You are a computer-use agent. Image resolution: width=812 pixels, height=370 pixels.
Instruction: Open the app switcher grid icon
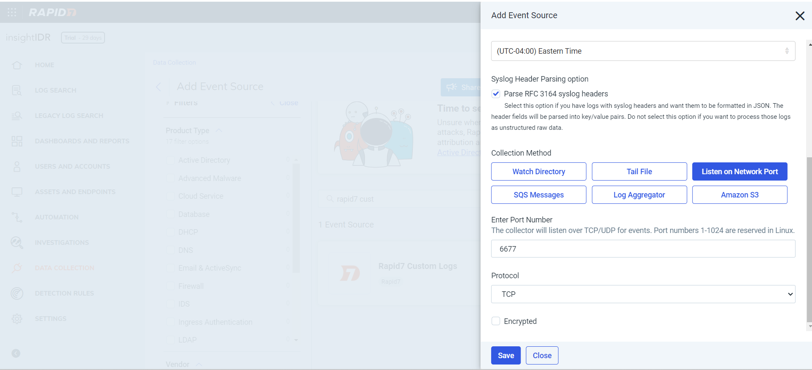(12, 12)
